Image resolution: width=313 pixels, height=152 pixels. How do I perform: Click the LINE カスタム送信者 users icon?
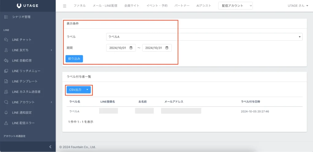pyautogui.click(x=6, y=92)
